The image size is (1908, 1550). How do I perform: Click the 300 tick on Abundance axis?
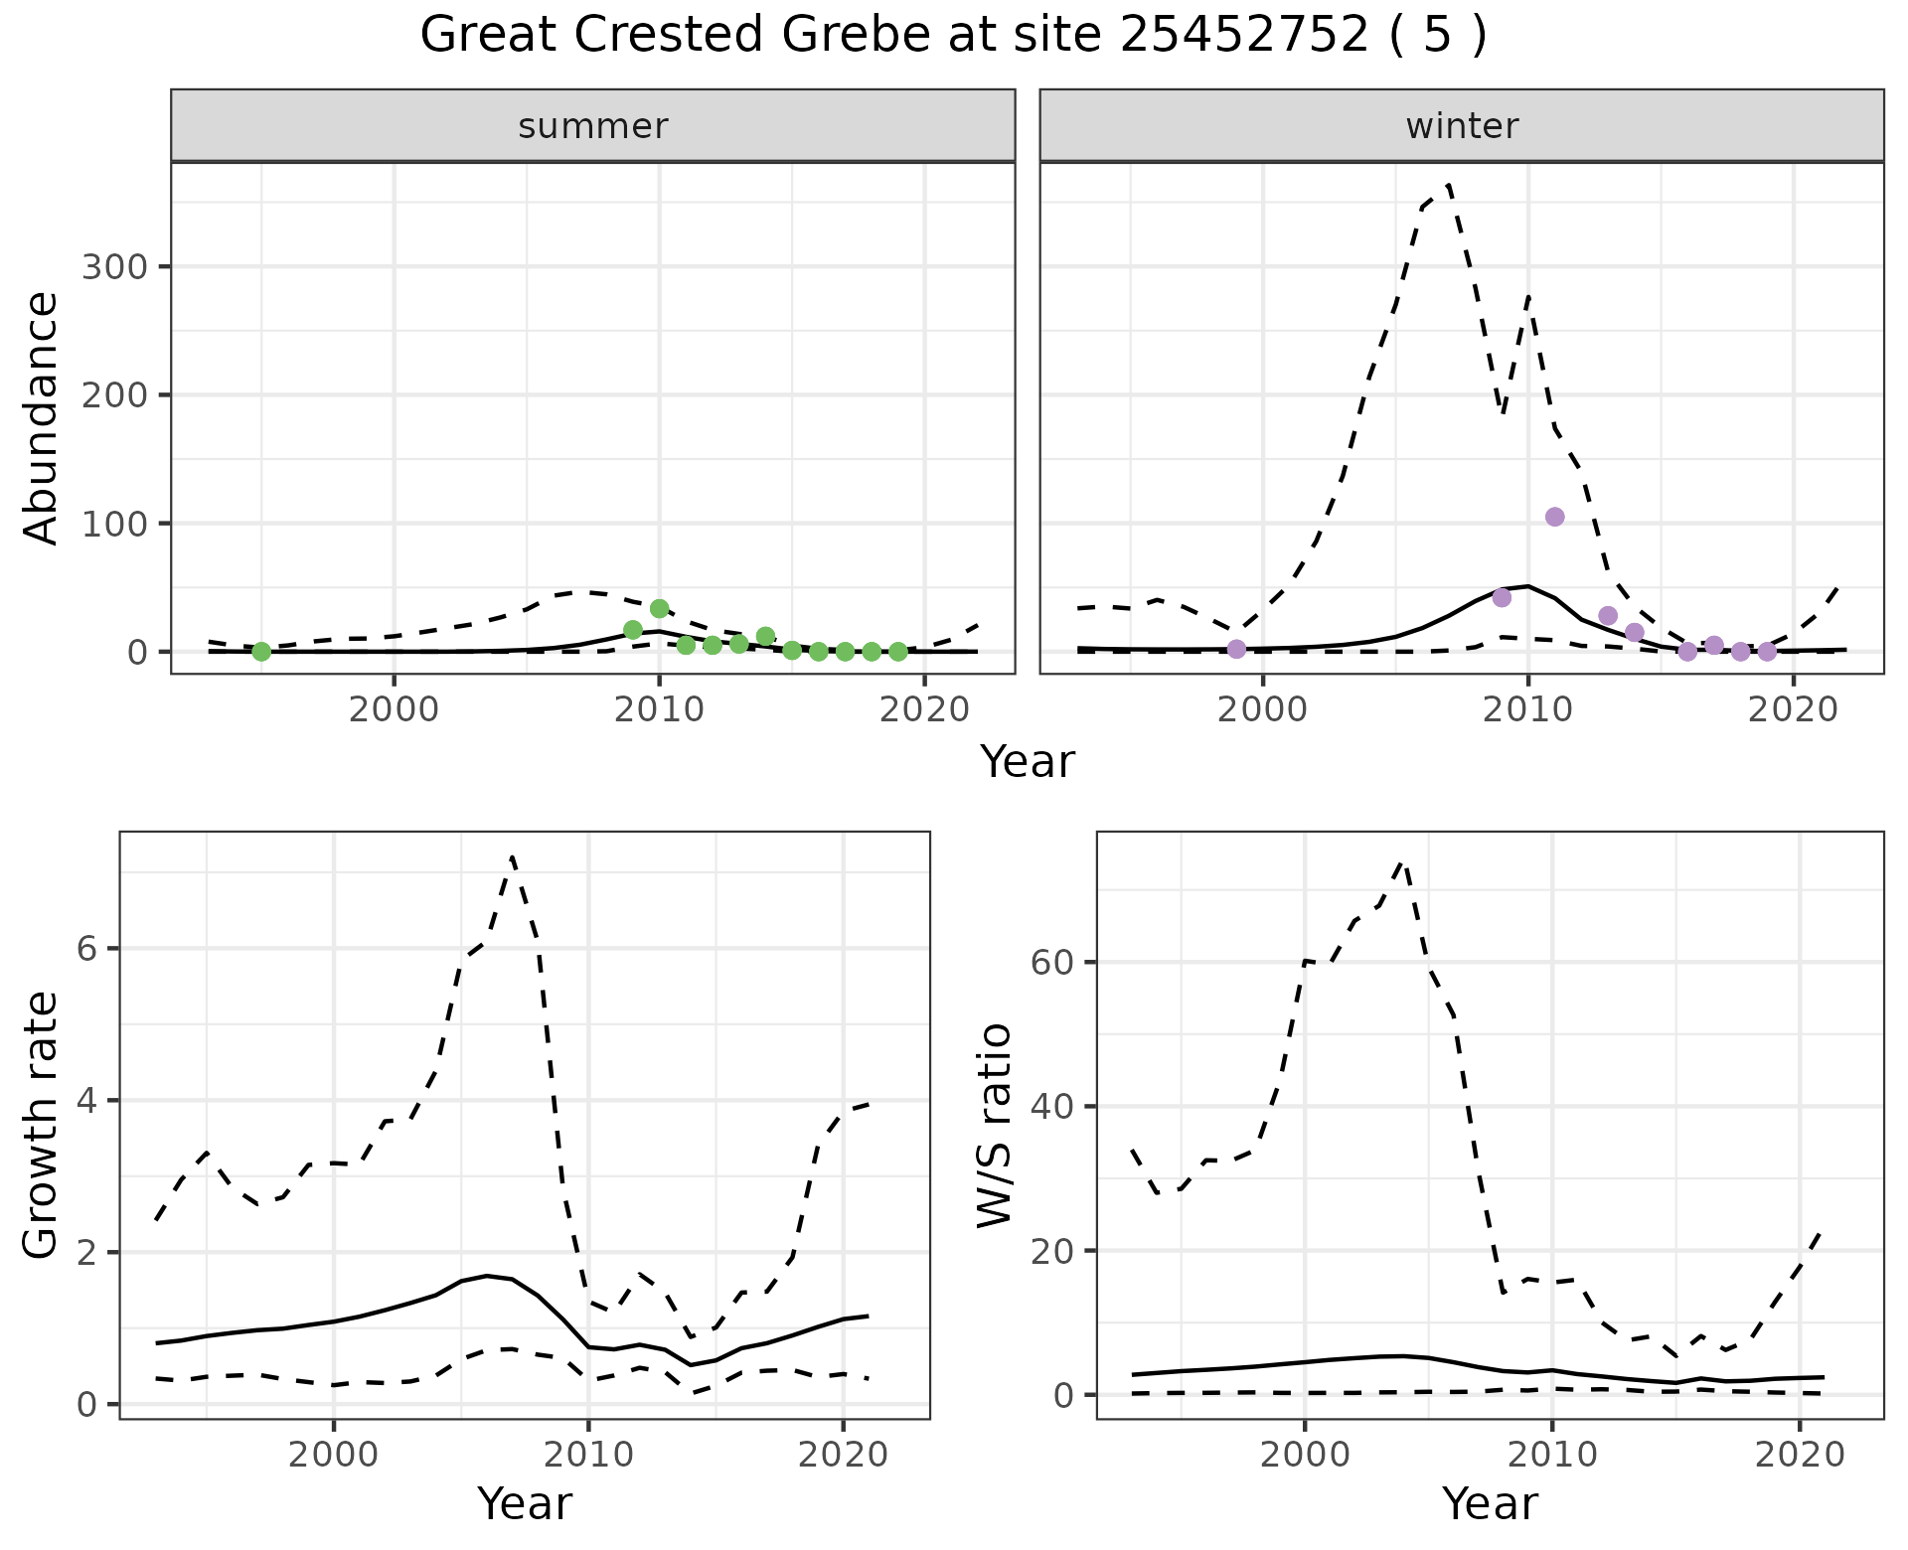click(113, 267)
